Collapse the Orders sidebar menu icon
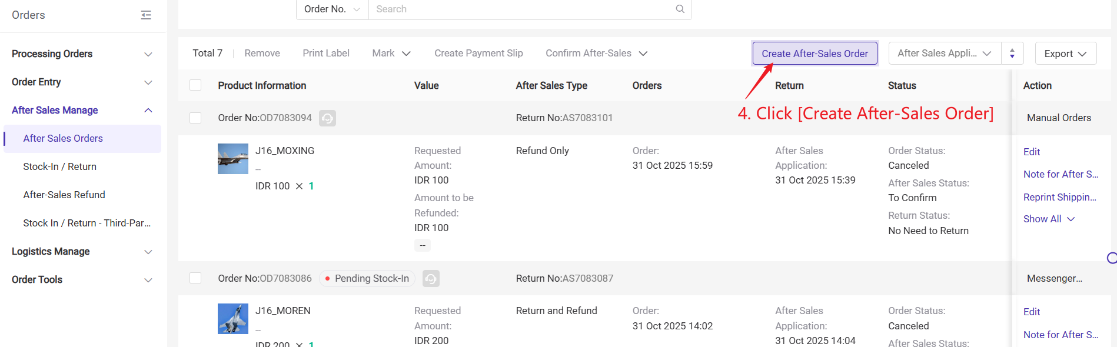Screen dimensions: 1117x347 pyautogui.click(x=146, y=15)
